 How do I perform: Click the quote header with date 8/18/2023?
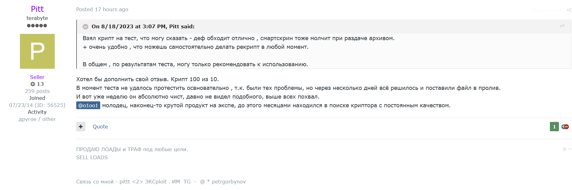[143, 26]
